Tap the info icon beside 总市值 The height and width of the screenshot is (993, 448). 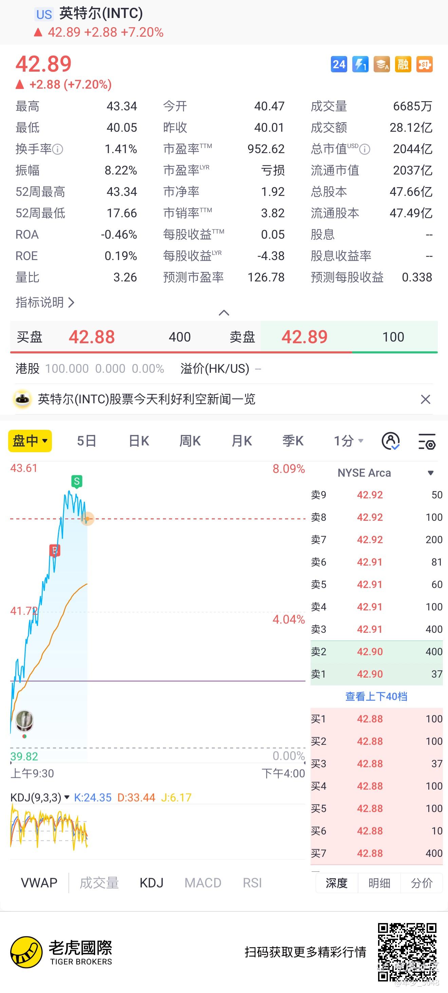pyautogui.click(x=365, y=149)
